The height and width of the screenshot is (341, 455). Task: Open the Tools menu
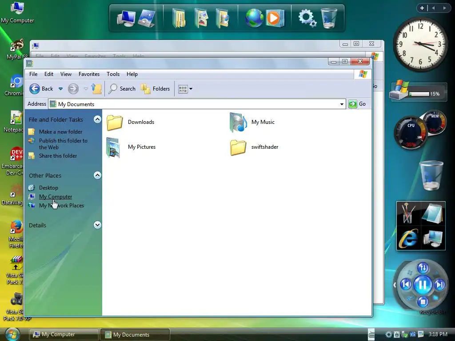pyautogui.click(x=113, y=74)
